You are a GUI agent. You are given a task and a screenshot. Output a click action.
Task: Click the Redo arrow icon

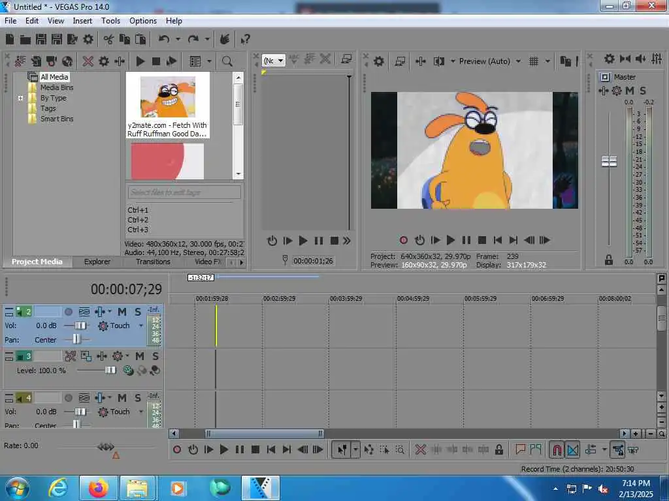pyautogui.click(x=193, y=39)
